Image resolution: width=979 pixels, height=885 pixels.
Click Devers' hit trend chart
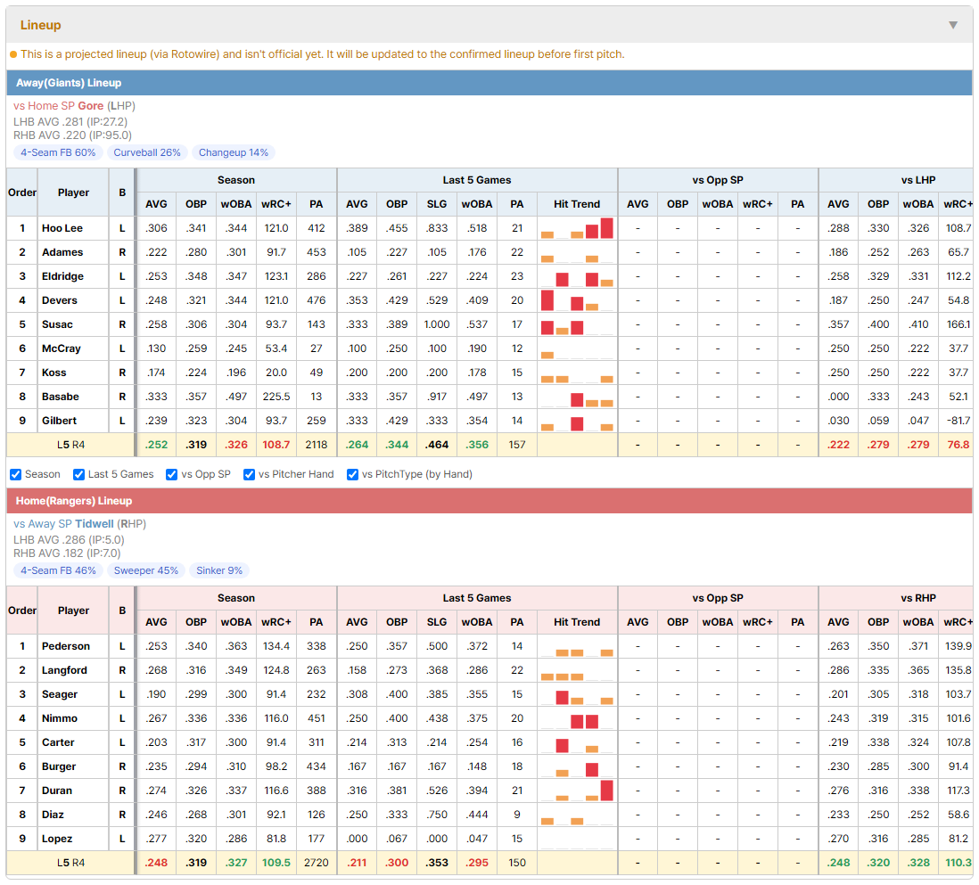pos(577,300)
